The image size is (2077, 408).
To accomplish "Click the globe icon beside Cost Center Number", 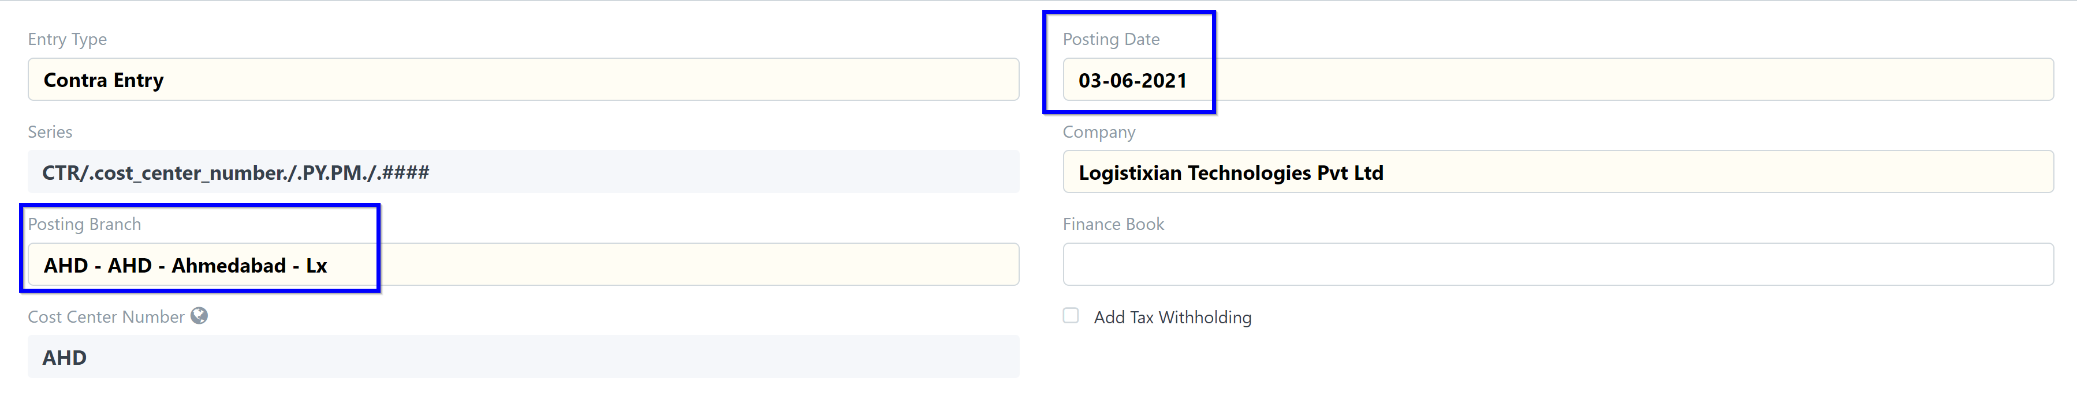I will pyautogui.click(x=199, y=315).
